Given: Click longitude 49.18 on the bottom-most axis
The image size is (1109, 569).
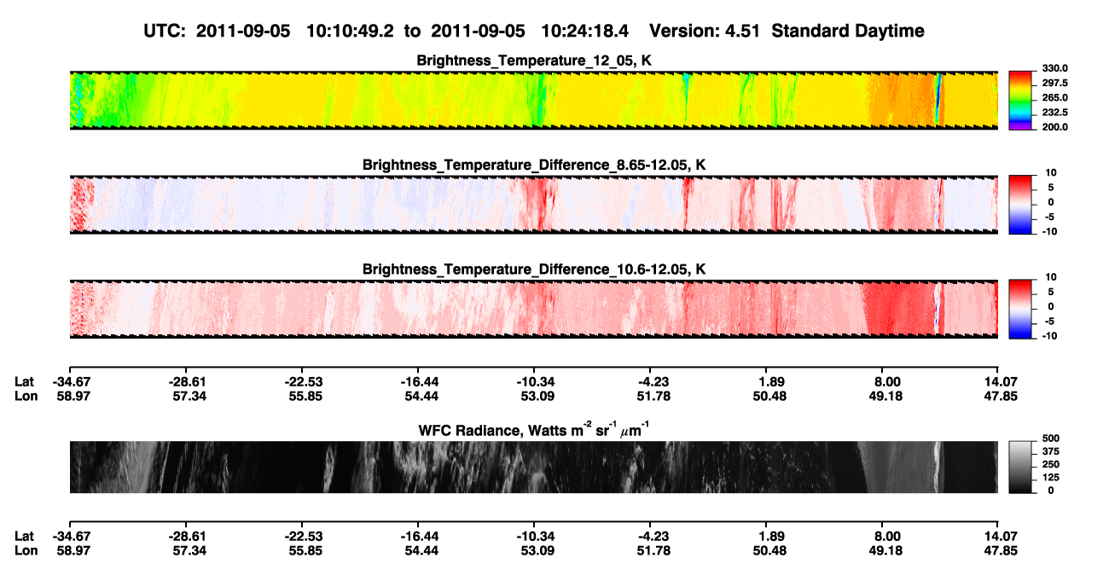Looking at the screenshot, I should [x=886, y=551].
